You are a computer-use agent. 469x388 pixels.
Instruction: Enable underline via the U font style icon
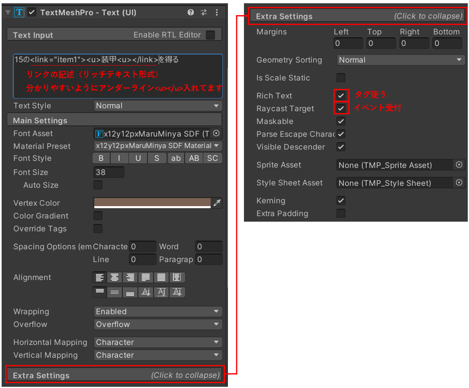[138, 158]
